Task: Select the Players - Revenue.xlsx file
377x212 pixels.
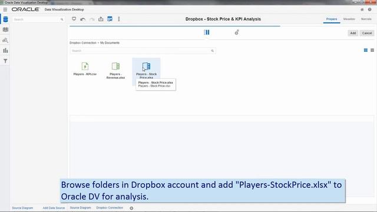Action: 115,71
